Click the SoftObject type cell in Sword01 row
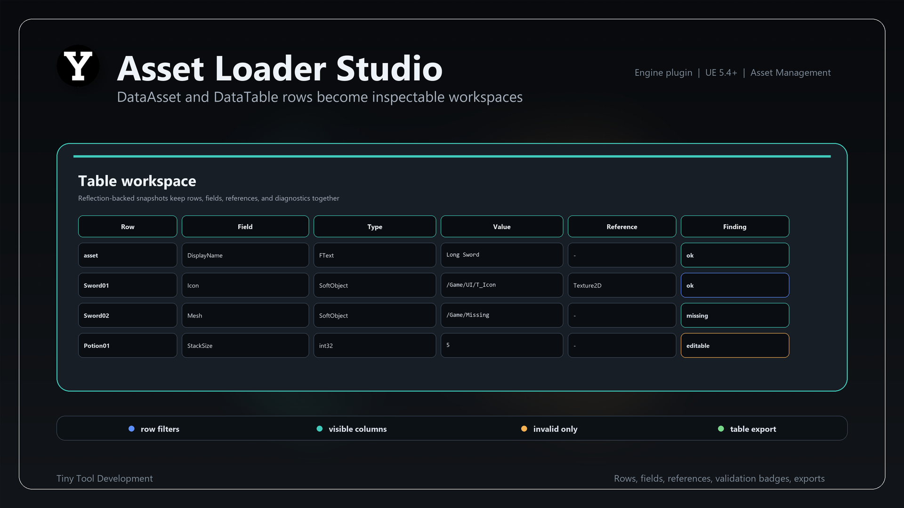The width and height of the screenshot is (904, 508). coord(375,285)
